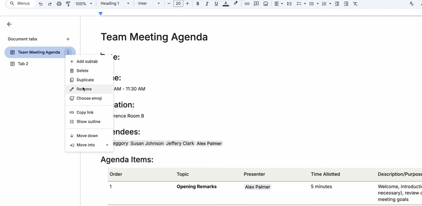Select the Paint format tool
Viewport: 422px width, 206px height.
[68, 4]
